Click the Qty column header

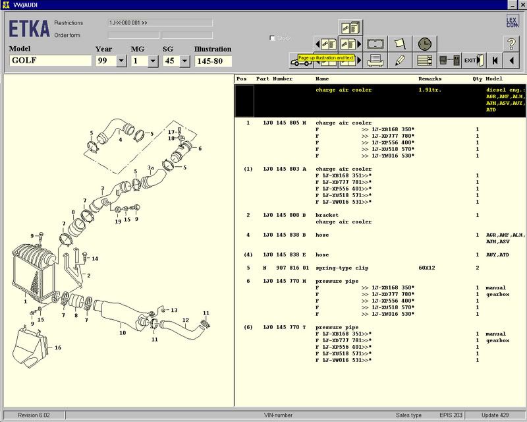[x=477, y=78]
